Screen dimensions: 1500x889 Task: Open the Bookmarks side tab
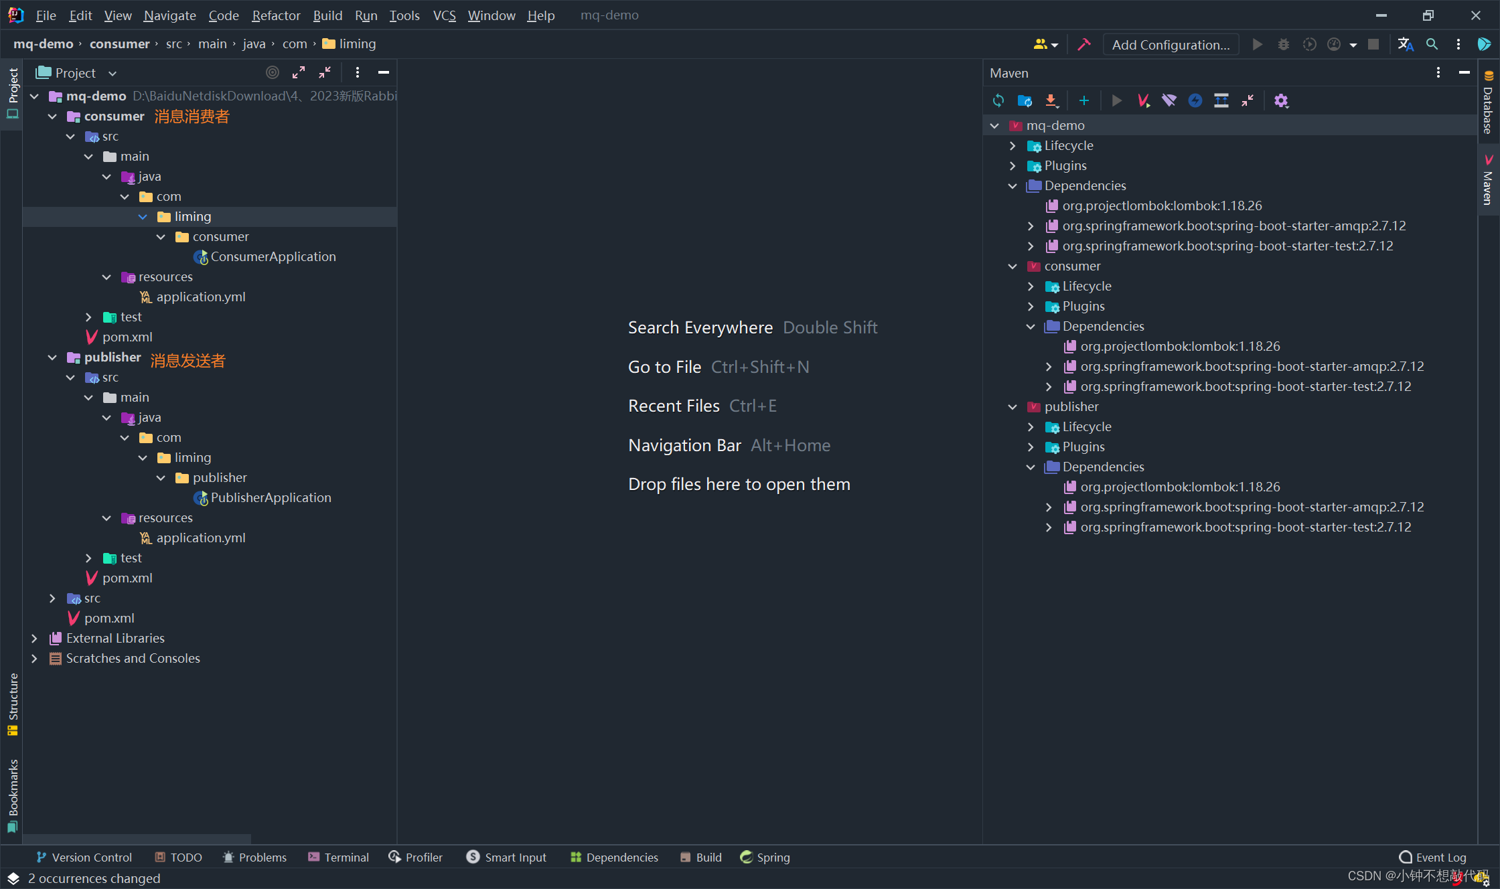pos(12,796)
